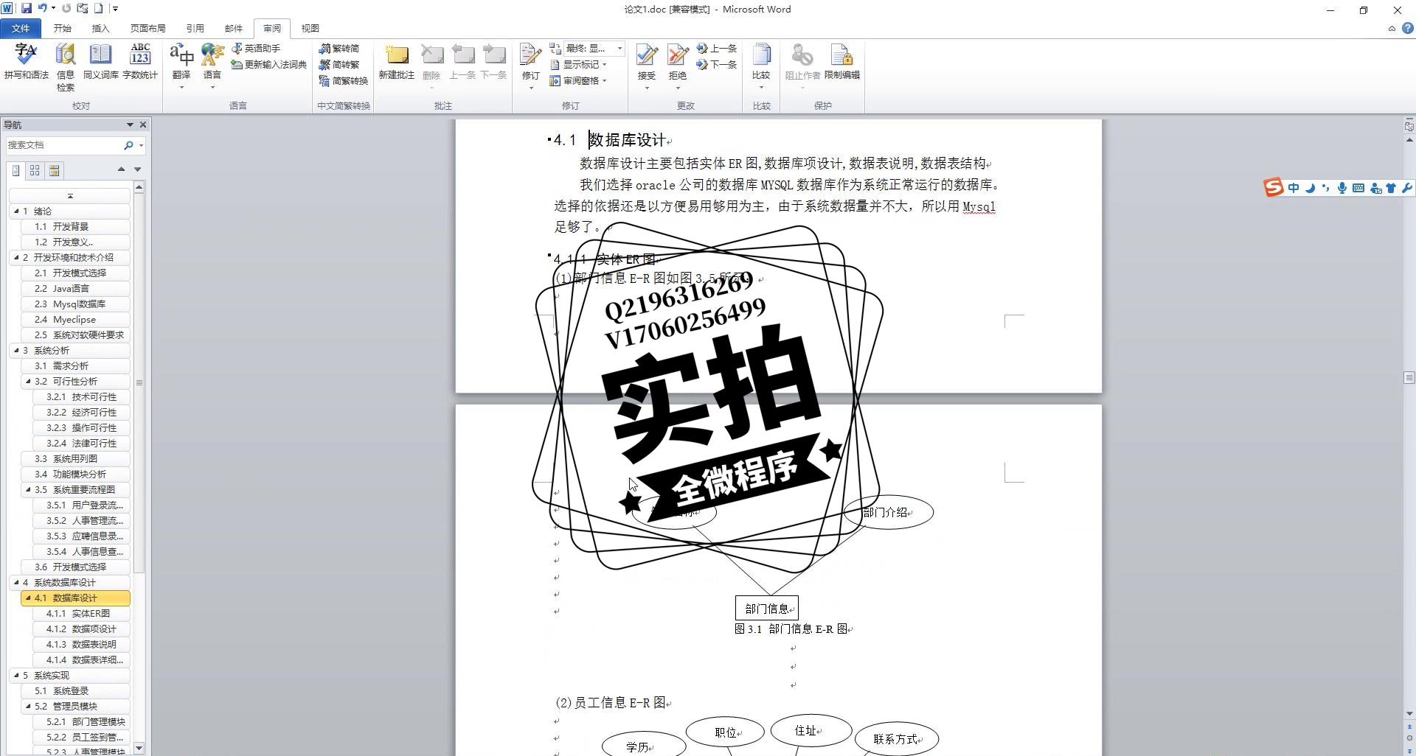Go to previous change (上一条) in Changes group
The height and width of the screenshot is (756, 1416).
pyautogui.click(x=717, y=48)
